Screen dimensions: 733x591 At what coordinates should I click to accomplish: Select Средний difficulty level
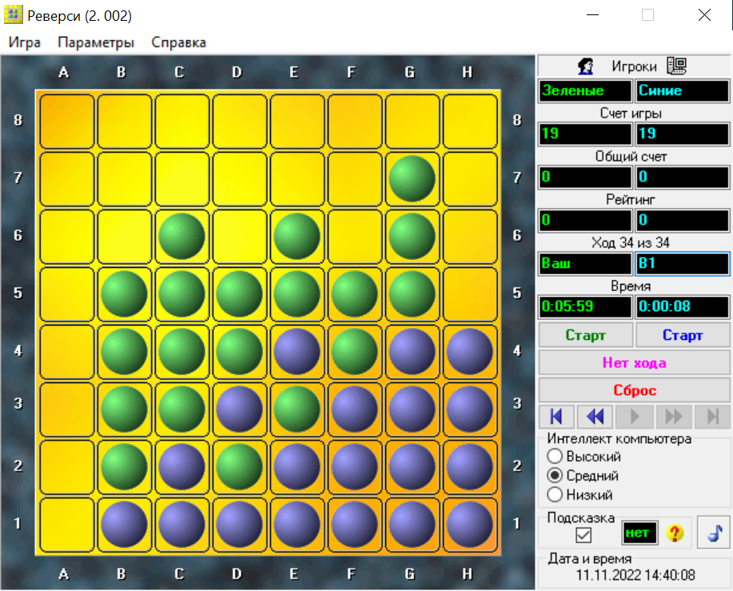pyautogui.click(x=554, y=476)
